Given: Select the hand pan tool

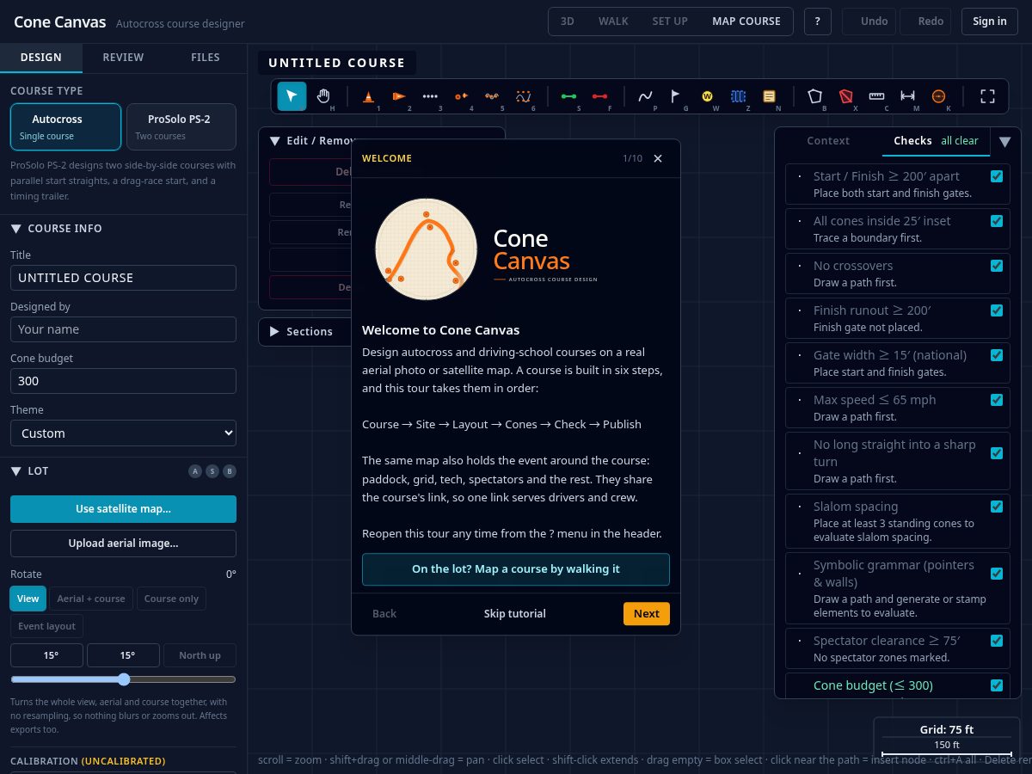Looking at the screenshot, I should [323, 96].
